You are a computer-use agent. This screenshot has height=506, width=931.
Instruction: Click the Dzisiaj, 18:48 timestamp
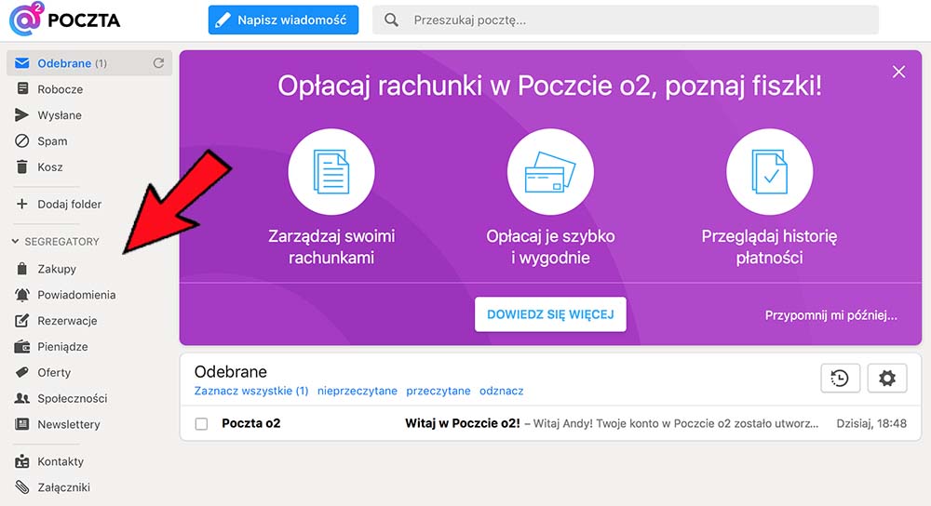871,423
